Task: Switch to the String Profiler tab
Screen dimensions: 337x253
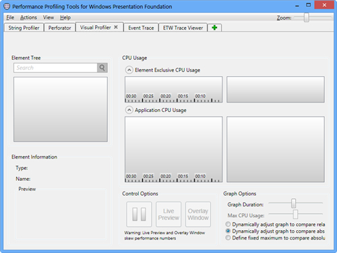Action: (x=24, y=28)
